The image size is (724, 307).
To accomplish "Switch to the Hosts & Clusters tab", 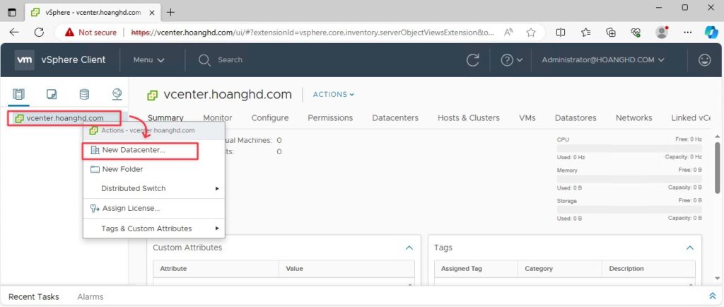I will click(469, 117).
